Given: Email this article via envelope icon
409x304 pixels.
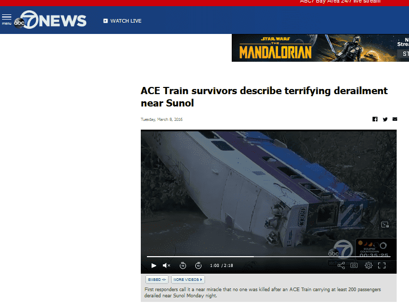Looking at the screenshot, I should [x=395, y=119].
